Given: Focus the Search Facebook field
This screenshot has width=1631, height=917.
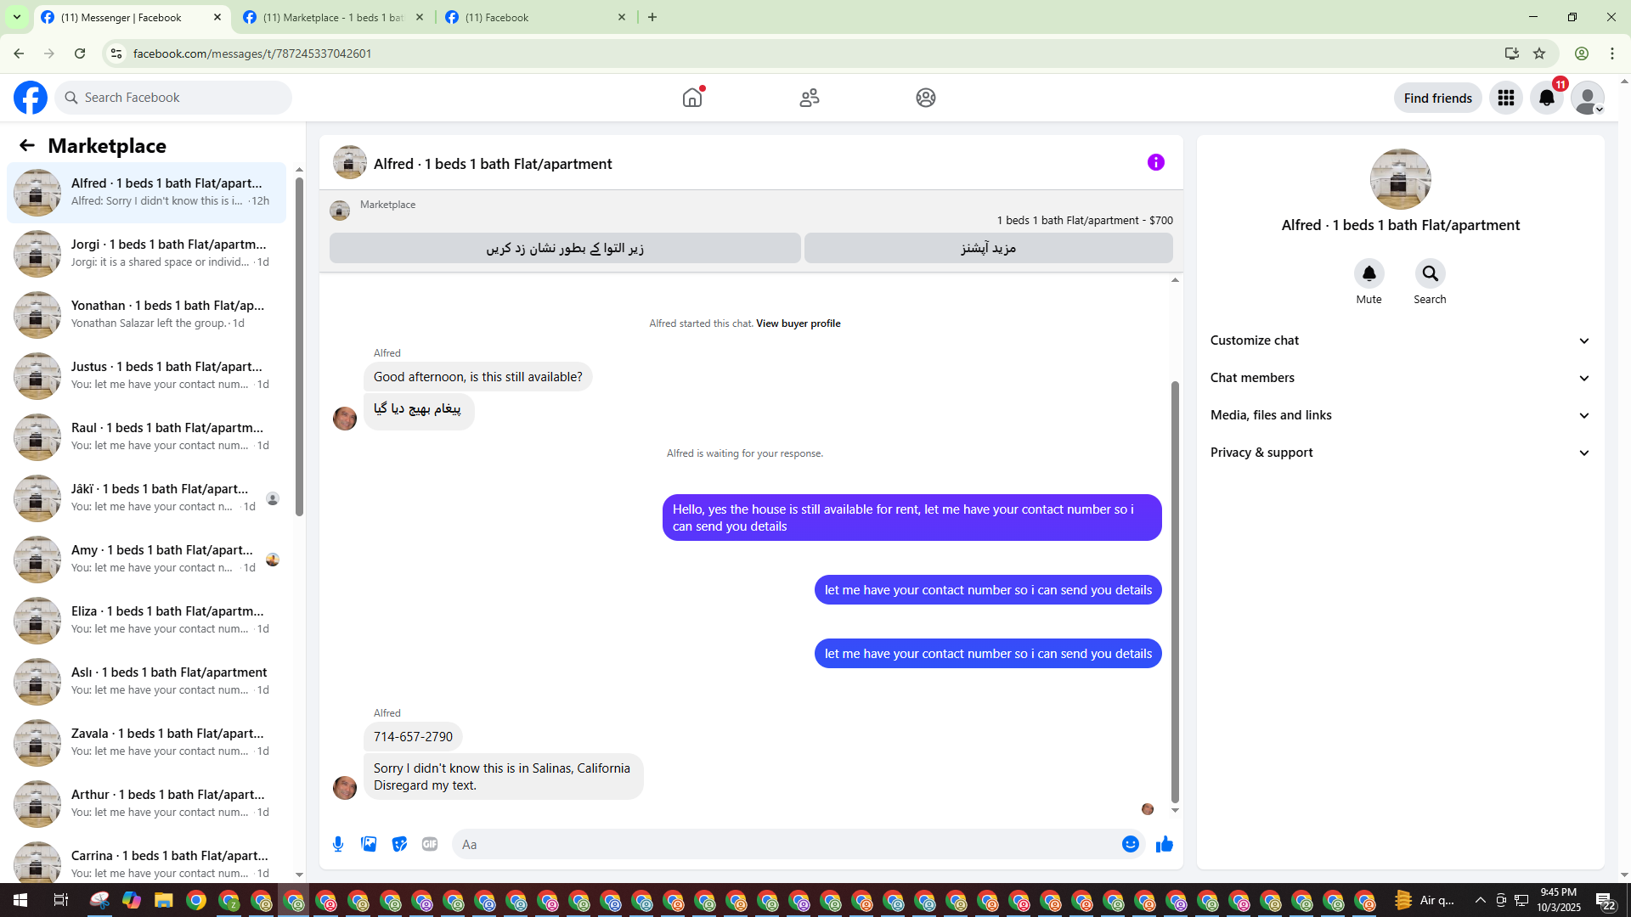Looking at the screenshot, I should pyautogui.click(x=174, y=98).
